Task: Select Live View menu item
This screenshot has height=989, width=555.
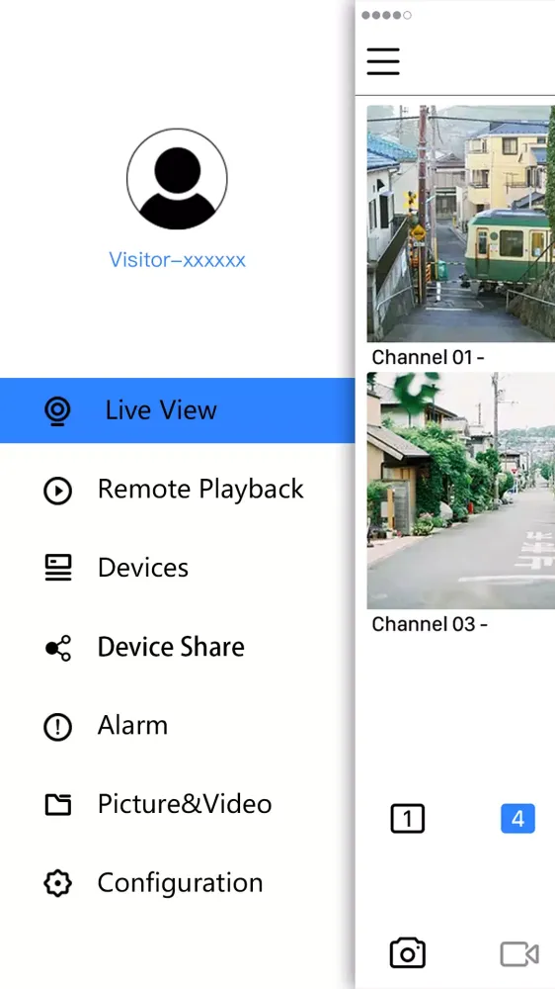Action: coord(177,410)
